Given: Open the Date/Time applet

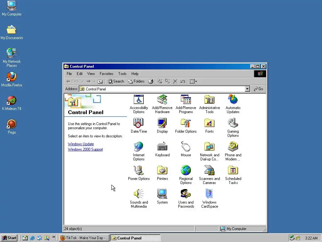Looking at the screenshot, I should click(x=139, y=125).
